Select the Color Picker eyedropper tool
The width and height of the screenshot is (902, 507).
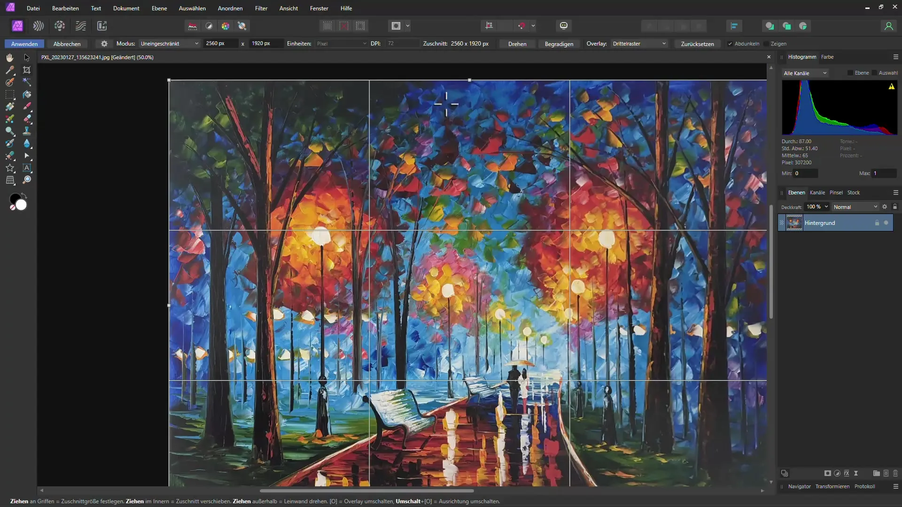coord(10,70)
